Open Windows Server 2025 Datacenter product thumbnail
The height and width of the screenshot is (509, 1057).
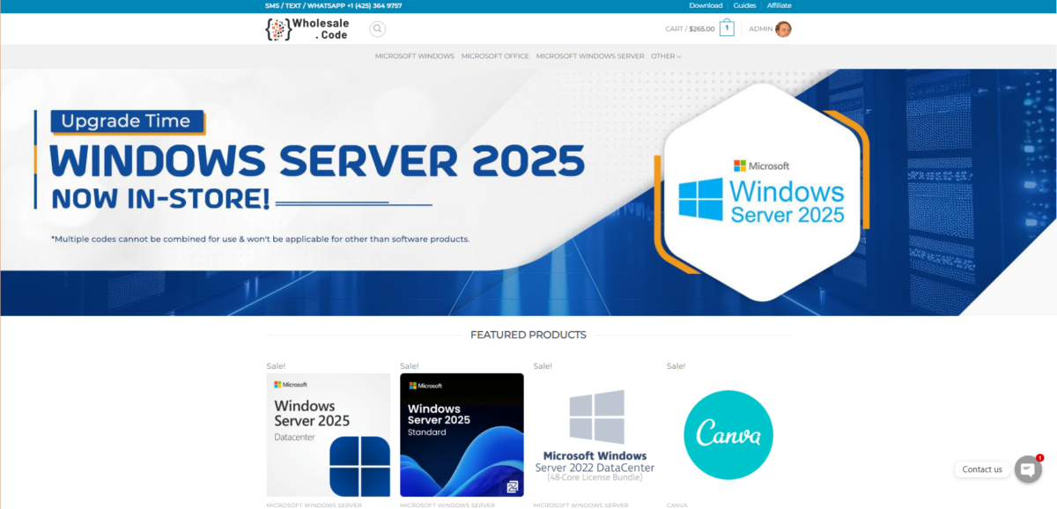click(x=329, y=435)
